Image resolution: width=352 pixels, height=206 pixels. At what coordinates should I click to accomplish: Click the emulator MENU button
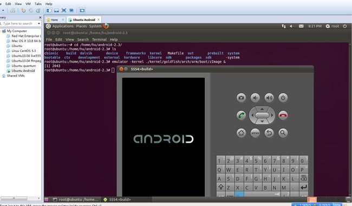tap(255, 133)
